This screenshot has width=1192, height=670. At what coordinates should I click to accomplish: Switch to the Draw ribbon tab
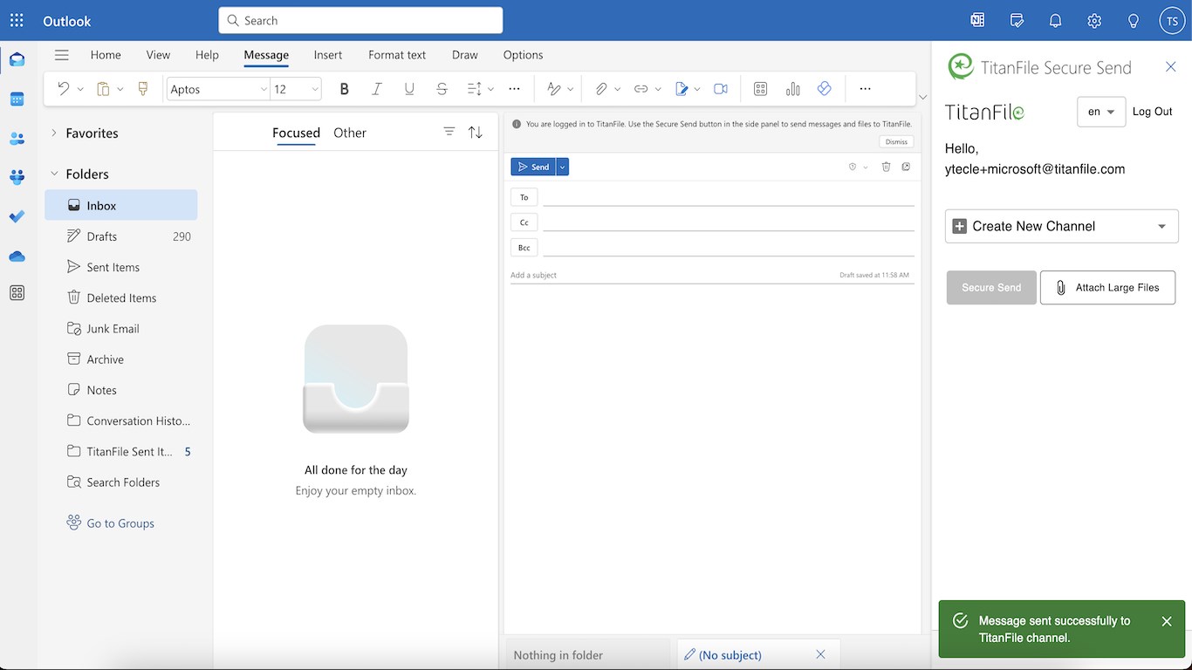(465, 55)
